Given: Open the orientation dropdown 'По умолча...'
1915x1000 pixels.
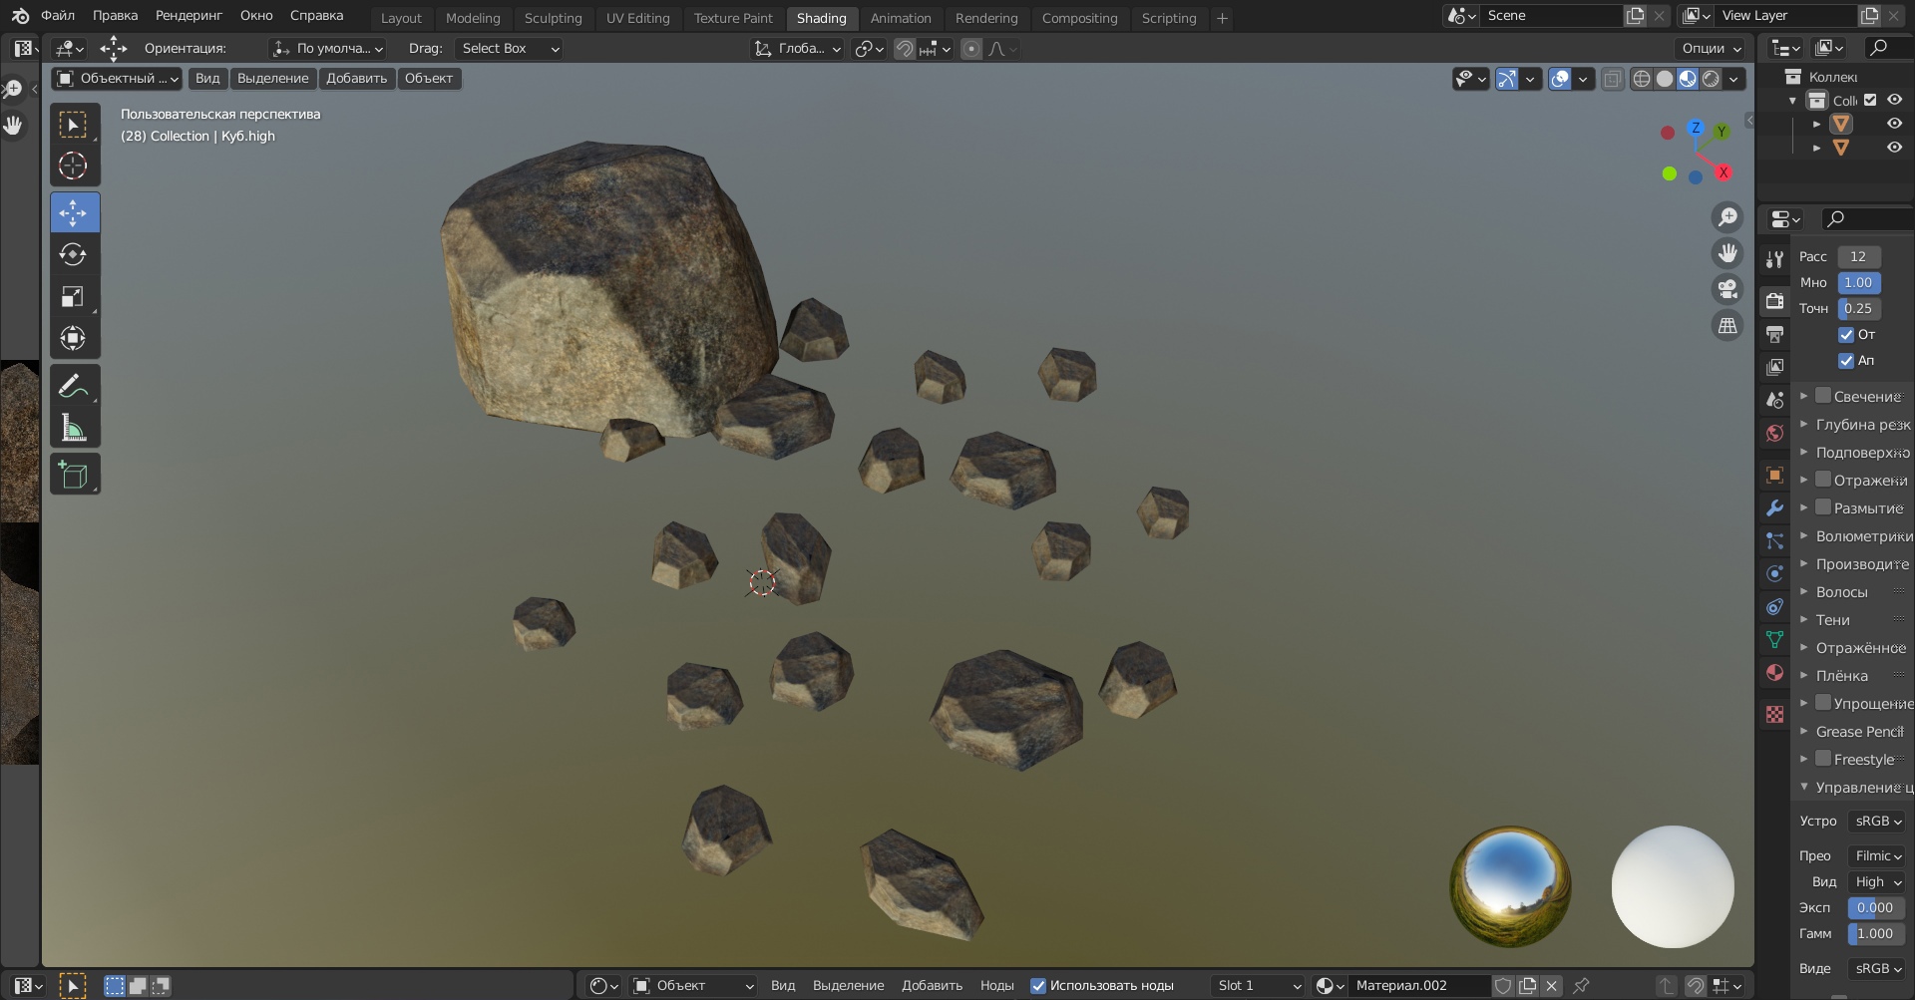Looking at the screenshot, I should [327, 48].
